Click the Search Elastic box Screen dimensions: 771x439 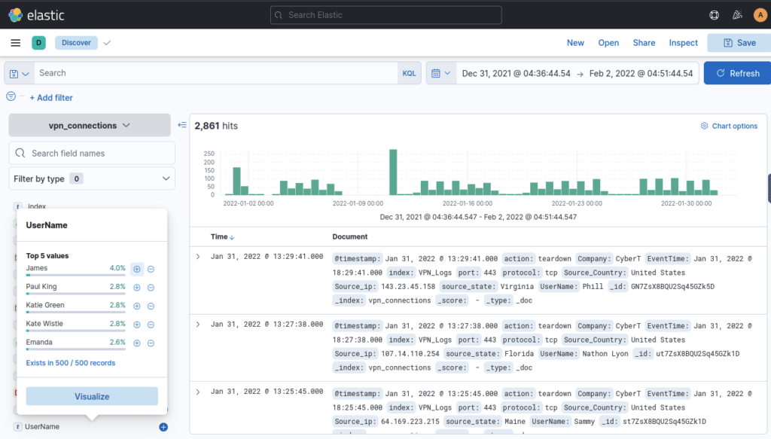(x=386, y=15)
